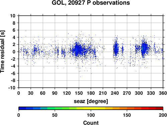Click the orange segment near 150 on colorbar
Viewport: 167px width, 125px height.
point(127,108)
